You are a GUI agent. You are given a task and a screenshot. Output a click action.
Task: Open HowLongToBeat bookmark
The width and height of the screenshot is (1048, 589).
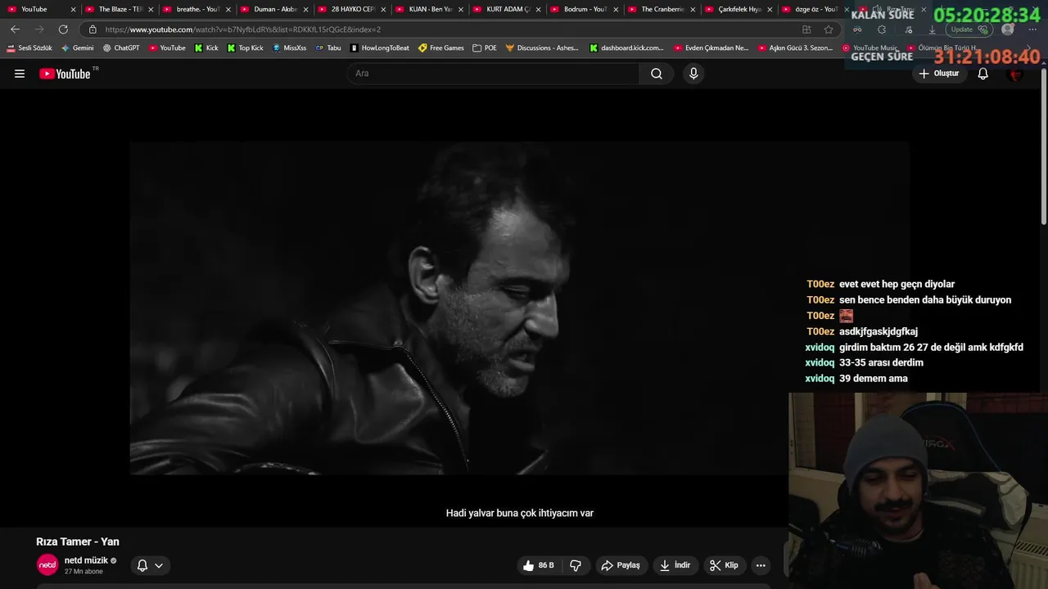pyautogui.click(x=379, y=48)
